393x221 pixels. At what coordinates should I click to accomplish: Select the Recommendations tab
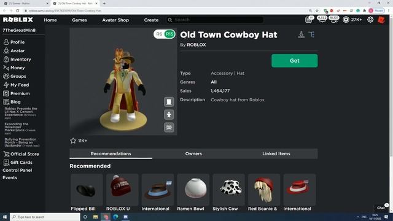[x=111, y=154]
